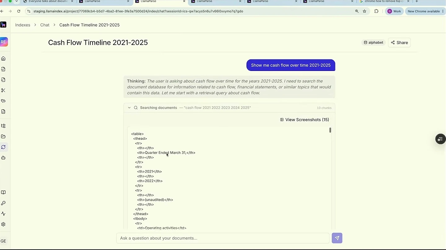The image size is (446, 250).
Task: Click the Share button
Action: click(399, 42)
